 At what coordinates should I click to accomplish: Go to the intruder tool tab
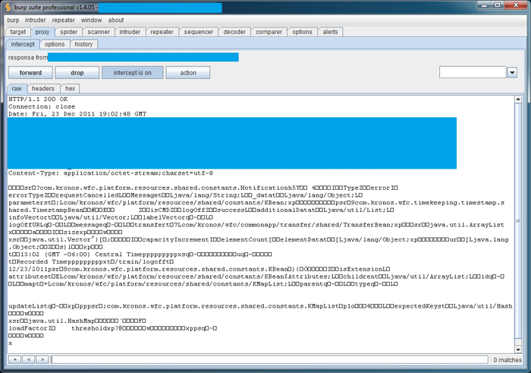(x=130, y=32)
